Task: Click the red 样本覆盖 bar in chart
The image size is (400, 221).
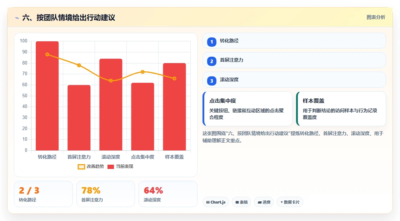Action: [x=175, y=107]
